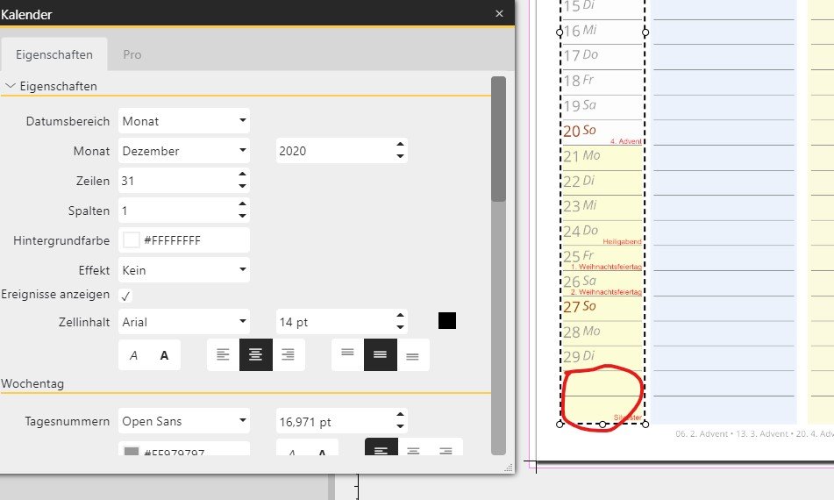Viewport: 834px width, 500px height.
Task: Toggle italic for Zellinhalt text
Action: click(x=134, y=355)
